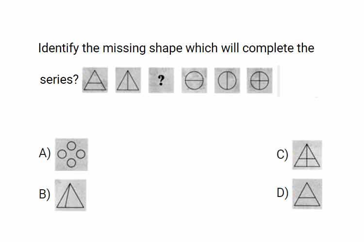This screenshot has height=242, width=364.
Task: Click series triangle with vertical line
Action: coord(128,80)
